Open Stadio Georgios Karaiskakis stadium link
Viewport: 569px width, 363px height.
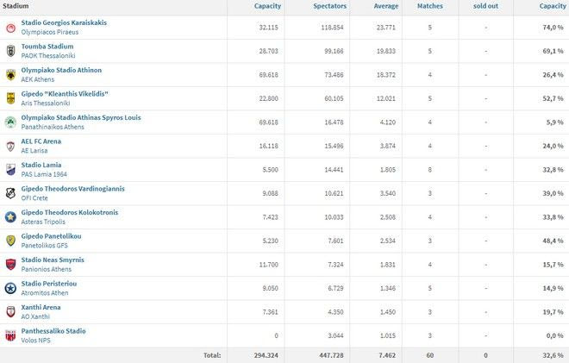[64, 22]
